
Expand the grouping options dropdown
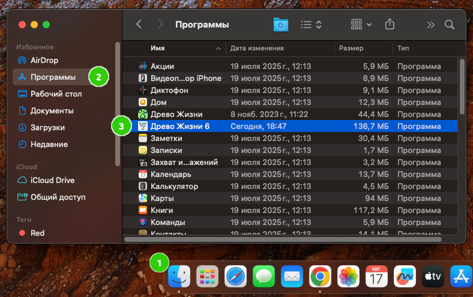click(361, 25)
